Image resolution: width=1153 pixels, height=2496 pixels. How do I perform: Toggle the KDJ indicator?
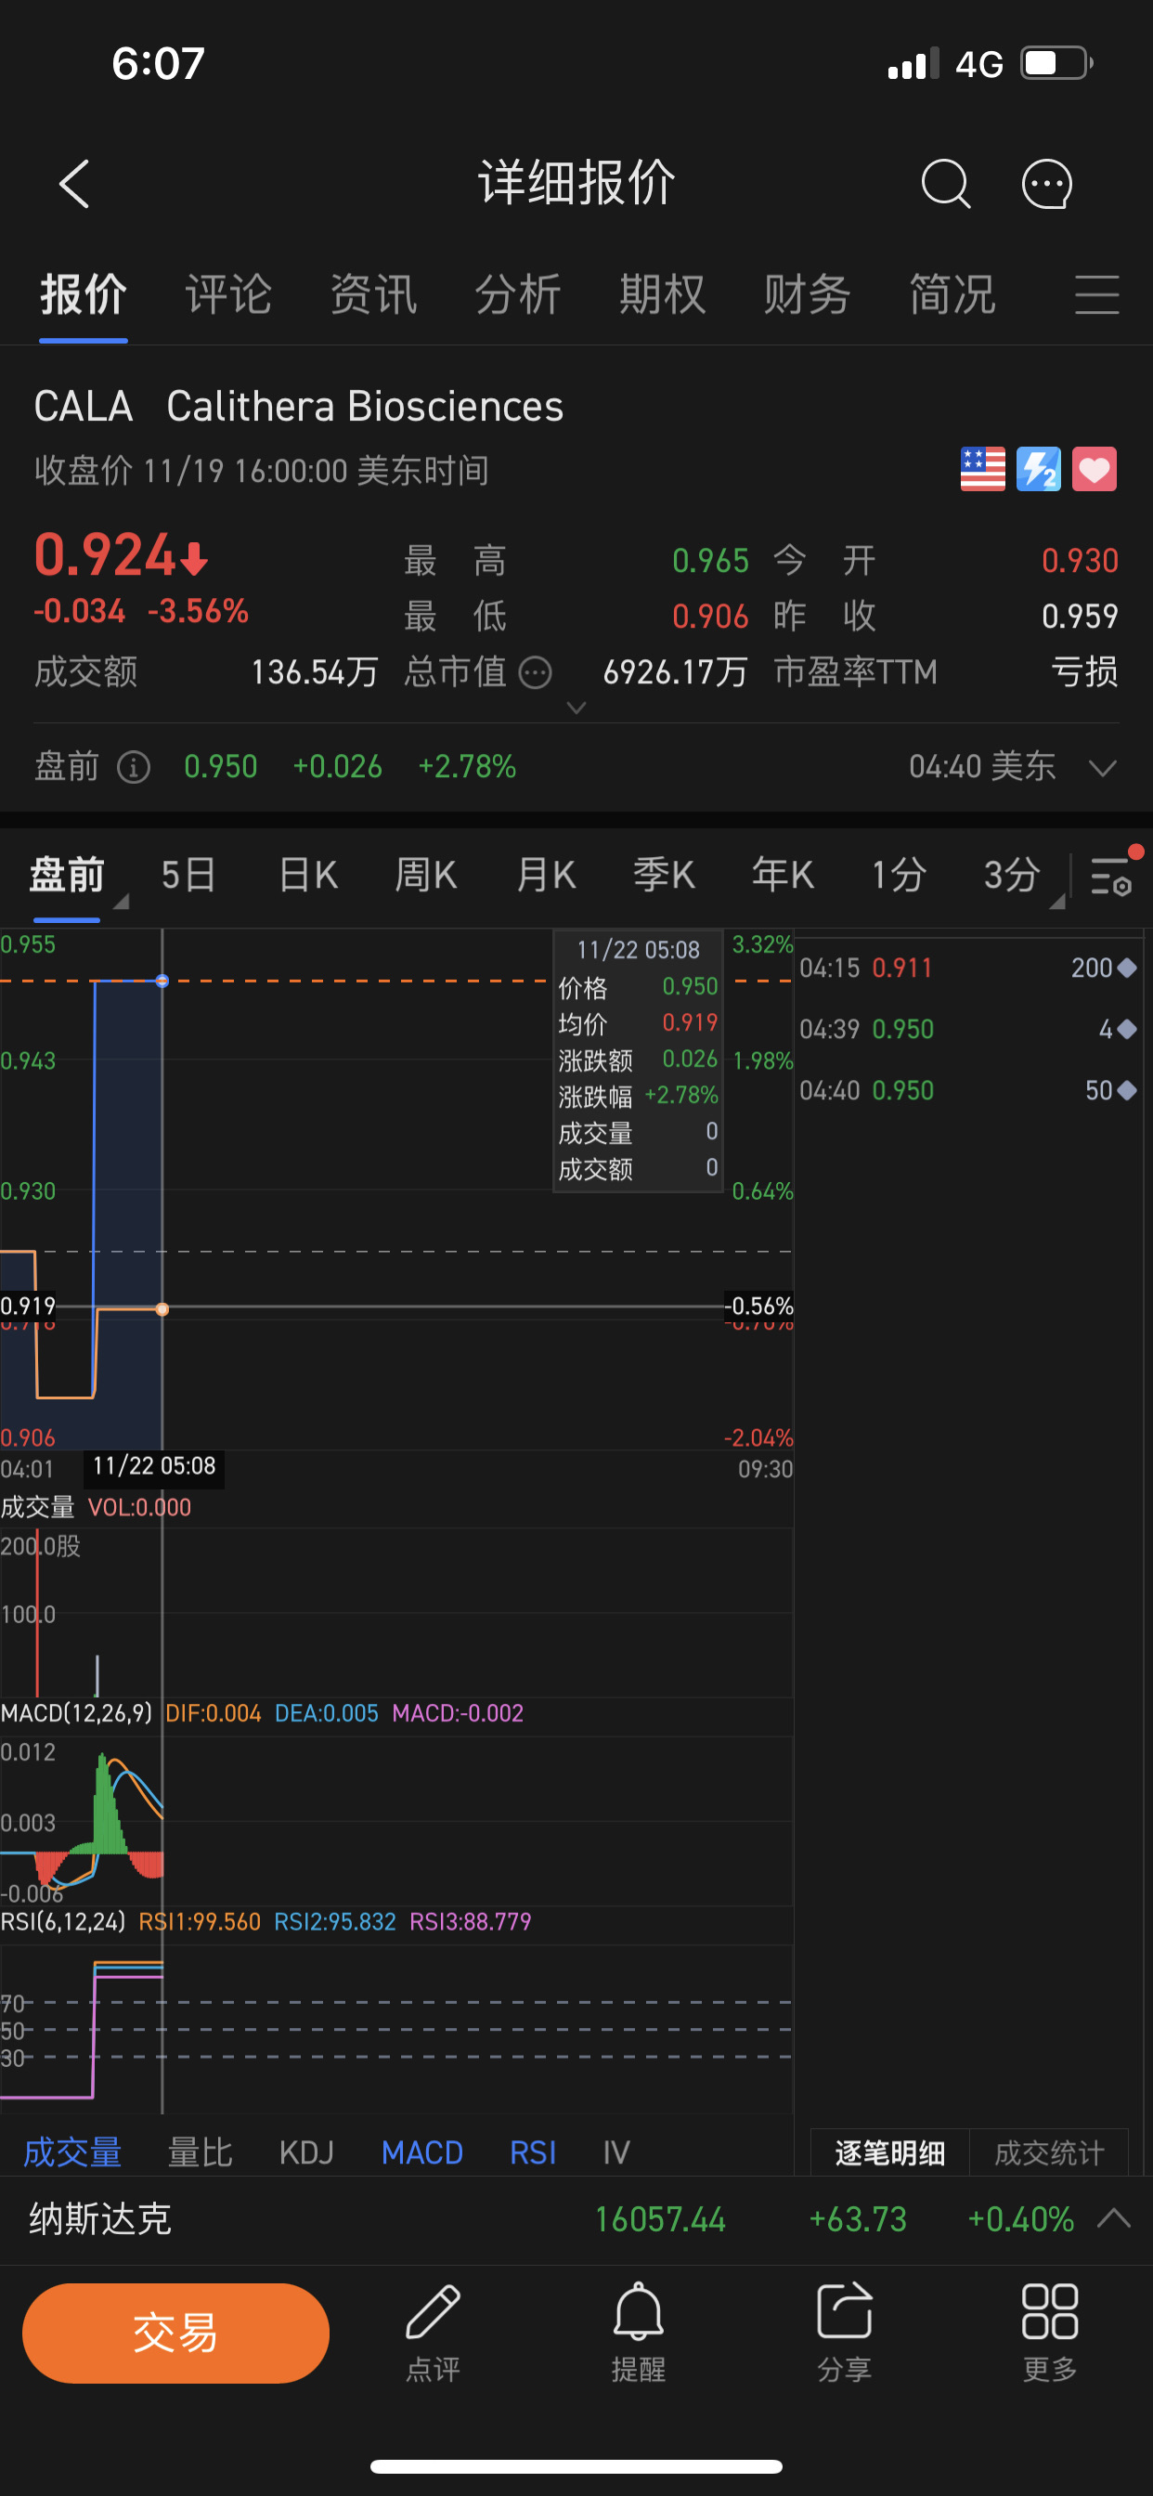coord(306,2153)
